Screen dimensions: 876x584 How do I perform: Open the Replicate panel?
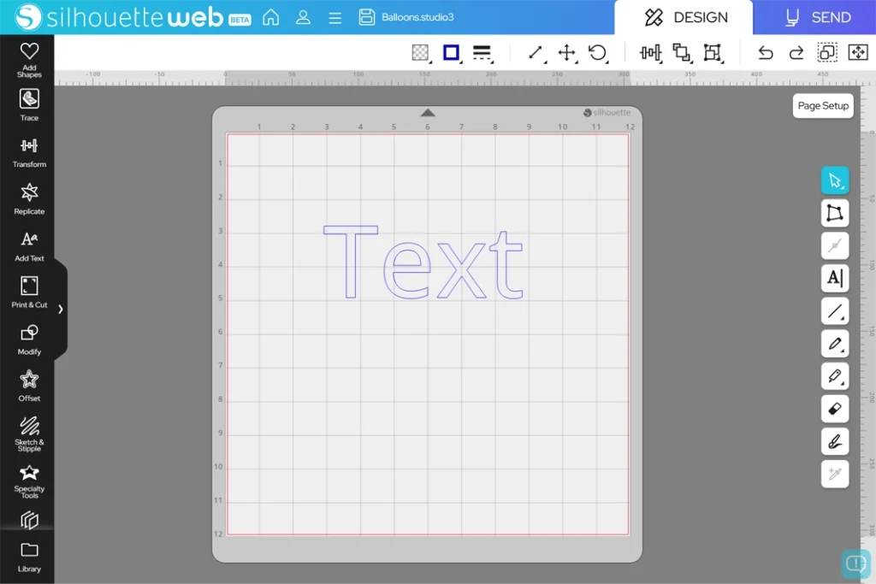(29, 198)
